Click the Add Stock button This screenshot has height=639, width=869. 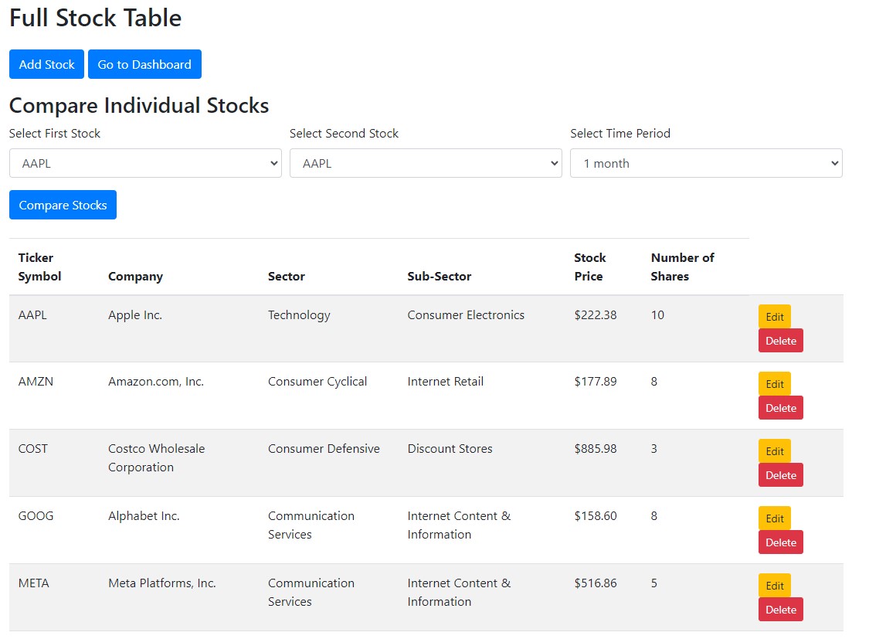point(46,64)
